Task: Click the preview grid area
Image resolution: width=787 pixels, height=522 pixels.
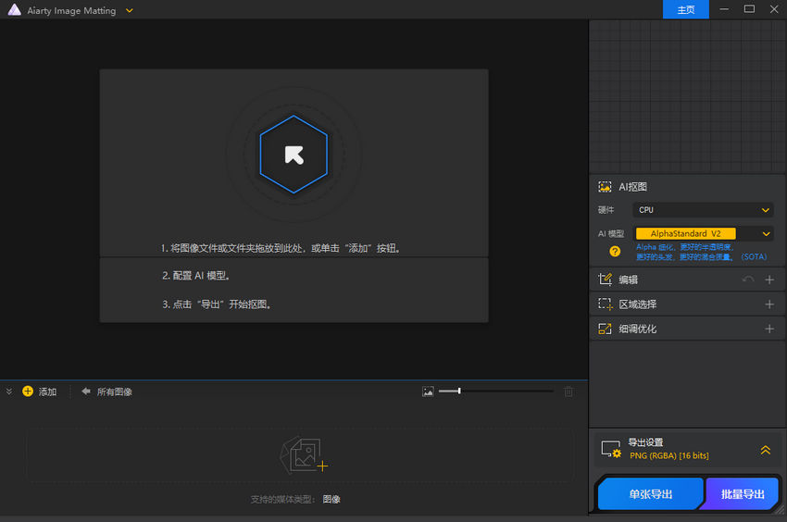Action: pos(687,96)
